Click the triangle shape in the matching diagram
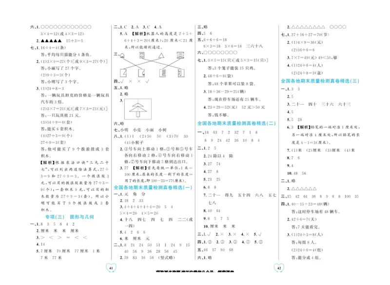Image resolution: width=390 pixels, height=285 pixels. [161, 56]
